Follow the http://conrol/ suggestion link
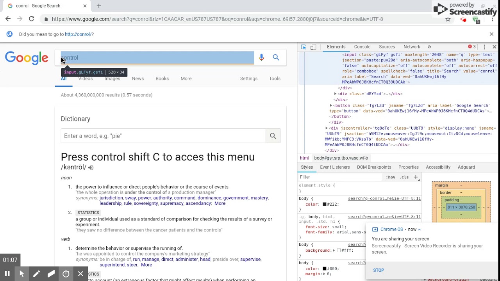The height and width of the screenshot is (281, 500). 78,34
